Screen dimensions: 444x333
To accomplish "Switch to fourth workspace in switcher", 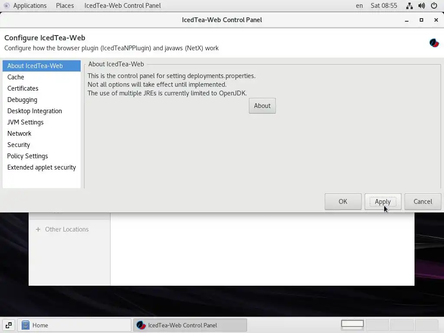I will coord(426,324).
